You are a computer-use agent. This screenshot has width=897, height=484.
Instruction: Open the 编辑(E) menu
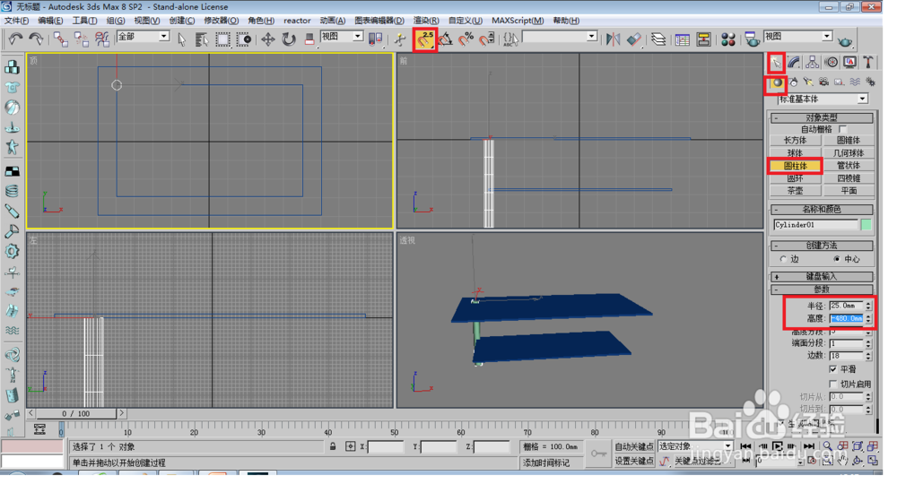pos(50,21)
